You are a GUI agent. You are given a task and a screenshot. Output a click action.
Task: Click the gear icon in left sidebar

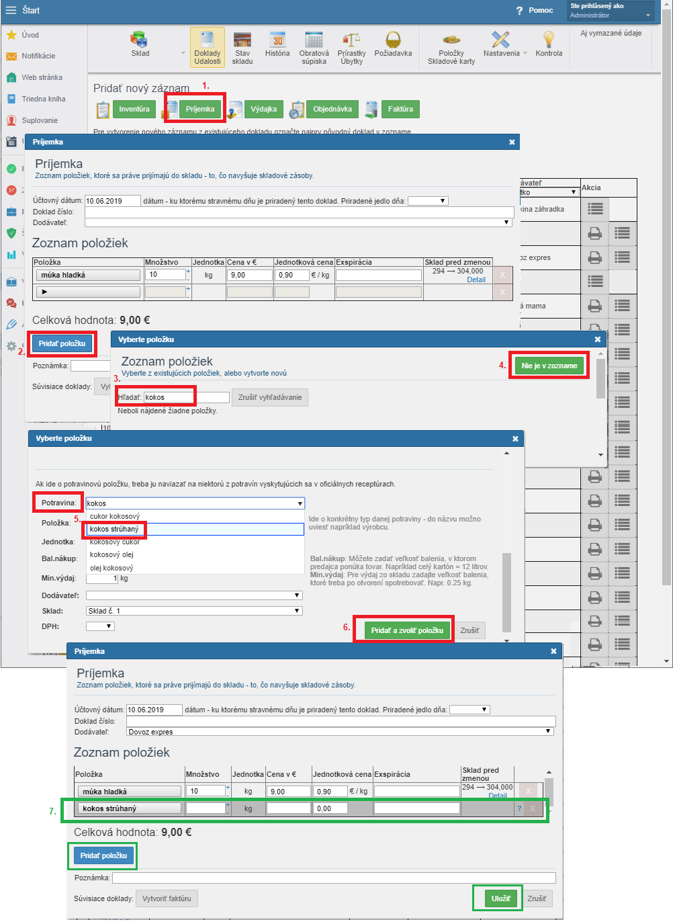click(11, 346)
